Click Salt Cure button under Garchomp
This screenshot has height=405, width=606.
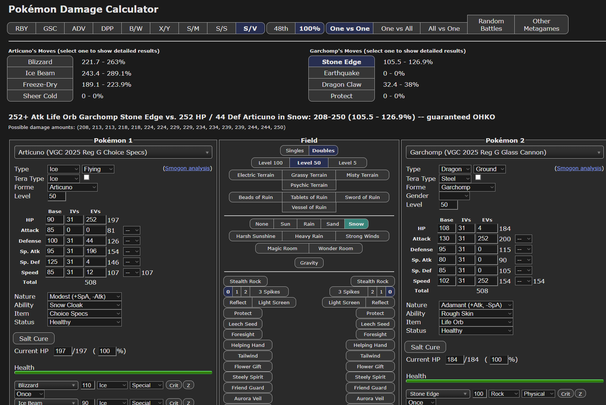click(425, 347)
